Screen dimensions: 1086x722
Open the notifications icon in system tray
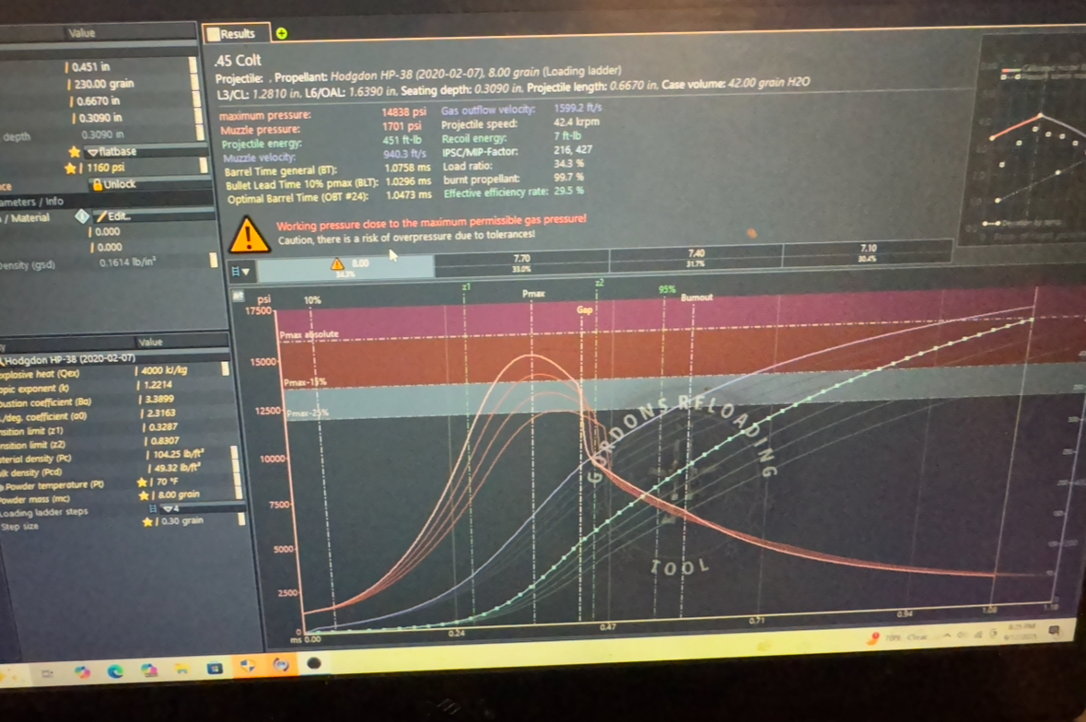click(1054, 629)
